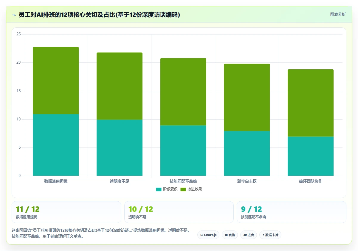Screen dimensions: 358x251
Task: Click the icon inside the Chart.js chip
Action: (x=202, y=235)
